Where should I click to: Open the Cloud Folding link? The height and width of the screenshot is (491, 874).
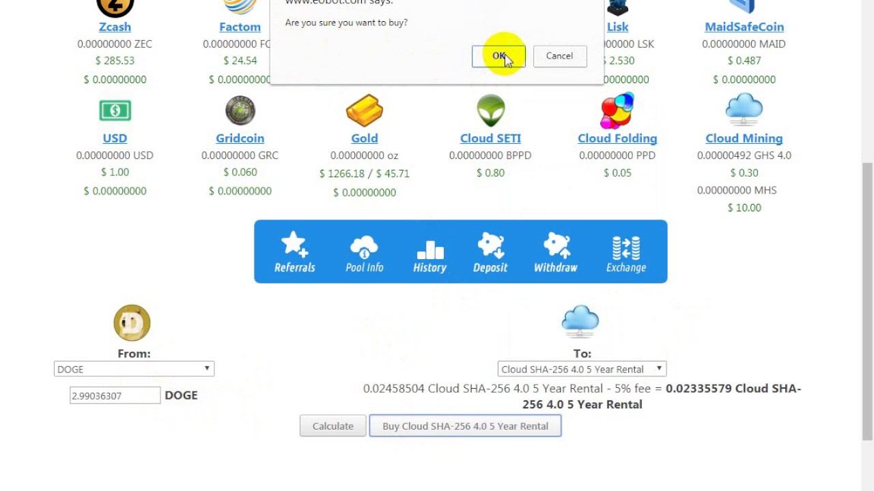click(x=617, y=138)
